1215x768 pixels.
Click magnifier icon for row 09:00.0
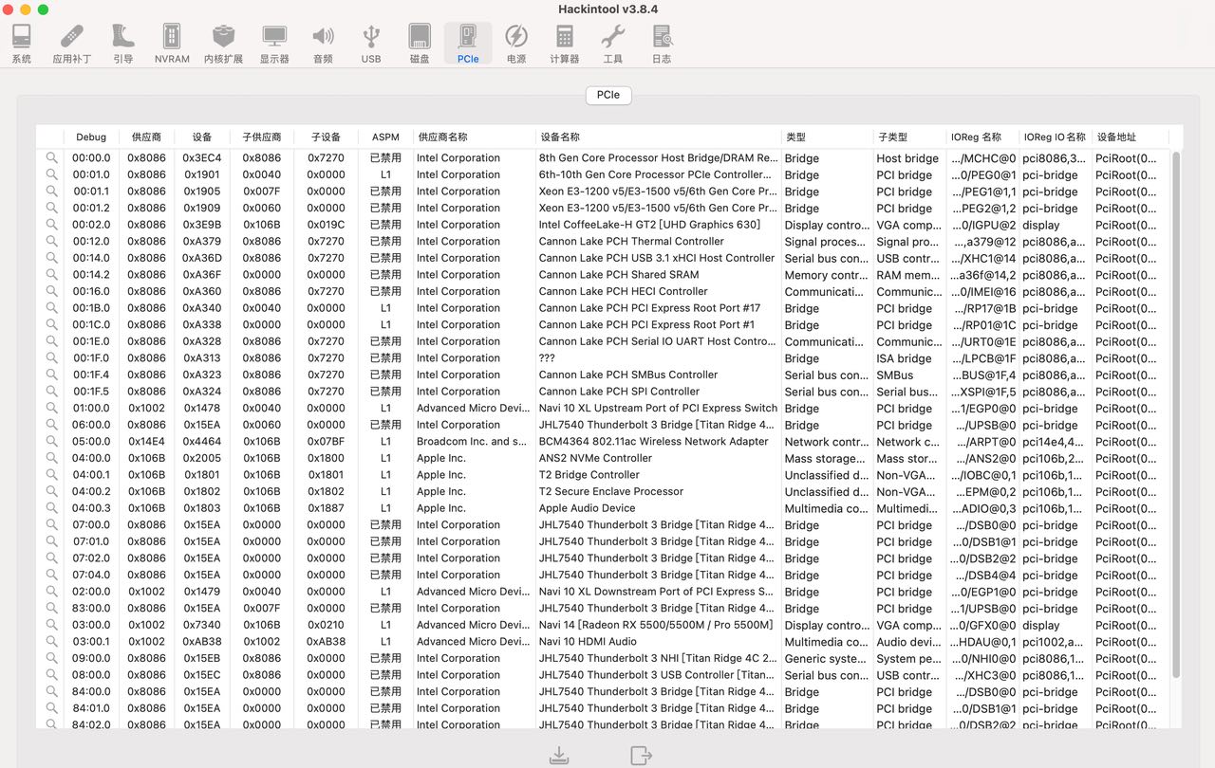[51, 658]
